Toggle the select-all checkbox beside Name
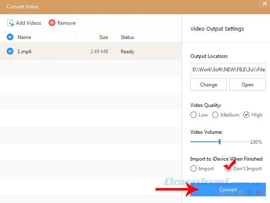 [10, 37]
